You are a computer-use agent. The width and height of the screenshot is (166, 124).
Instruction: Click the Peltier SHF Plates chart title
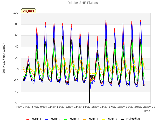point(82,3)
